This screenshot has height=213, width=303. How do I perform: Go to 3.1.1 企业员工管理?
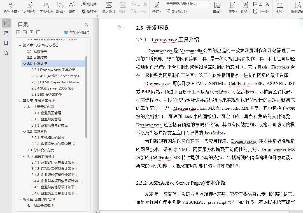pyautogui.click(x=46, y=113)
